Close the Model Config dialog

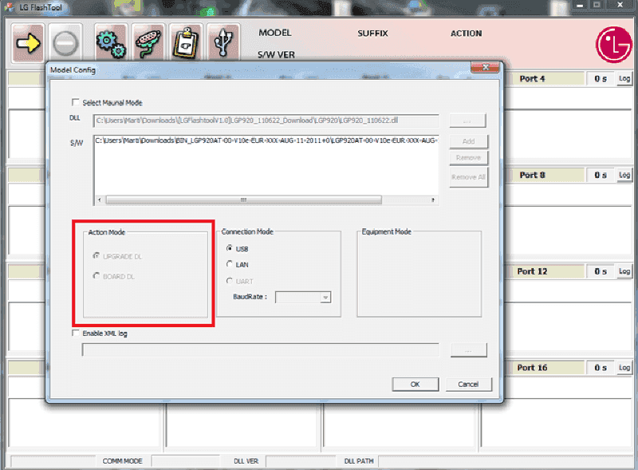click(485, 68)
